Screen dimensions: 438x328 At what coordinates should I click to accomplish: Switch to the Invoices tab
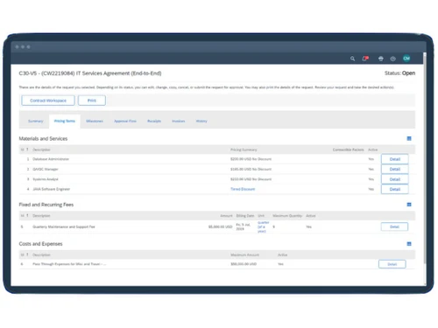tap(179, 121)
